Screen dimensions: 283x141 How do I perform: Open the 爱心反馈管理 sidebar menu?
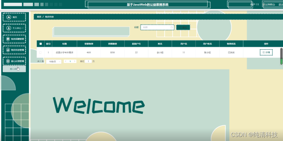14,61
